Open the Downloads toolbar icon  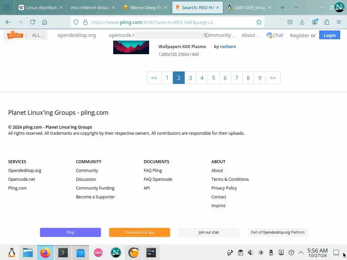click(302, 22)
